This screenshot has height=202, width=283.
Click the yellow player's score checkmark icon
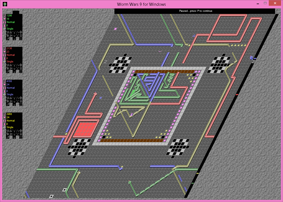[x=4, y=114]
